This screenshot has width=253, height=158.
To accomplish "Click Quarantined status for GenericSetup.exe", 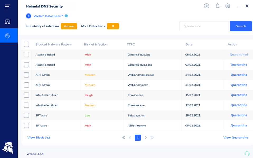I will click(239, 55).
